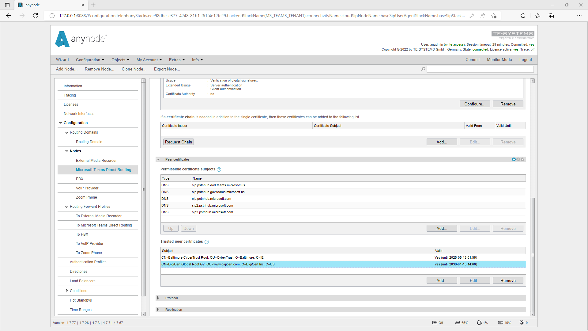Click Export Node... toolbar item
The width and height of the screenshot is (588, 331).
[167, 69]
